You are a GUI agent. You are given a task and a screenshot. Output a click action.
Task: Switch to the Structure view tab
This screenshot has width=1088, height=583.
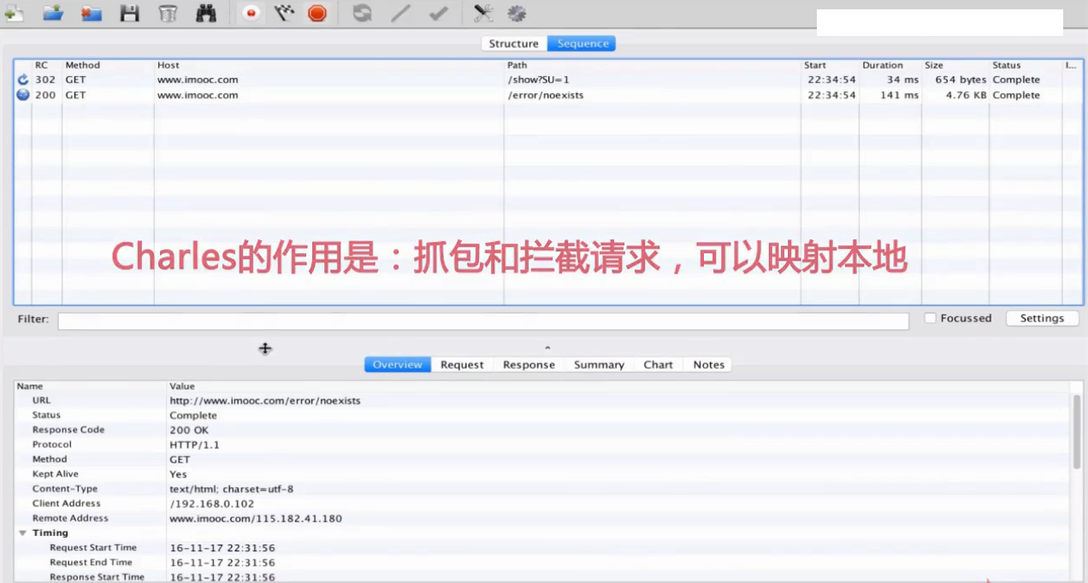pos(514,44)
